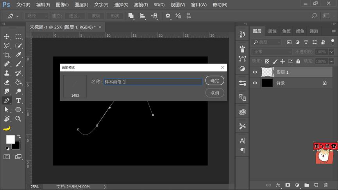
Task: Toggle lock transparent pixels
Action: tap(267, 61)
